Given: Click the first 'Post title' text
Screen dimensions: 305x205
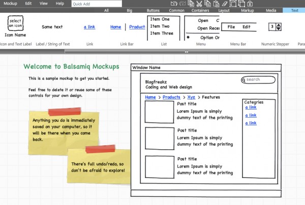Looking at the screenshot, I should 187,104.
